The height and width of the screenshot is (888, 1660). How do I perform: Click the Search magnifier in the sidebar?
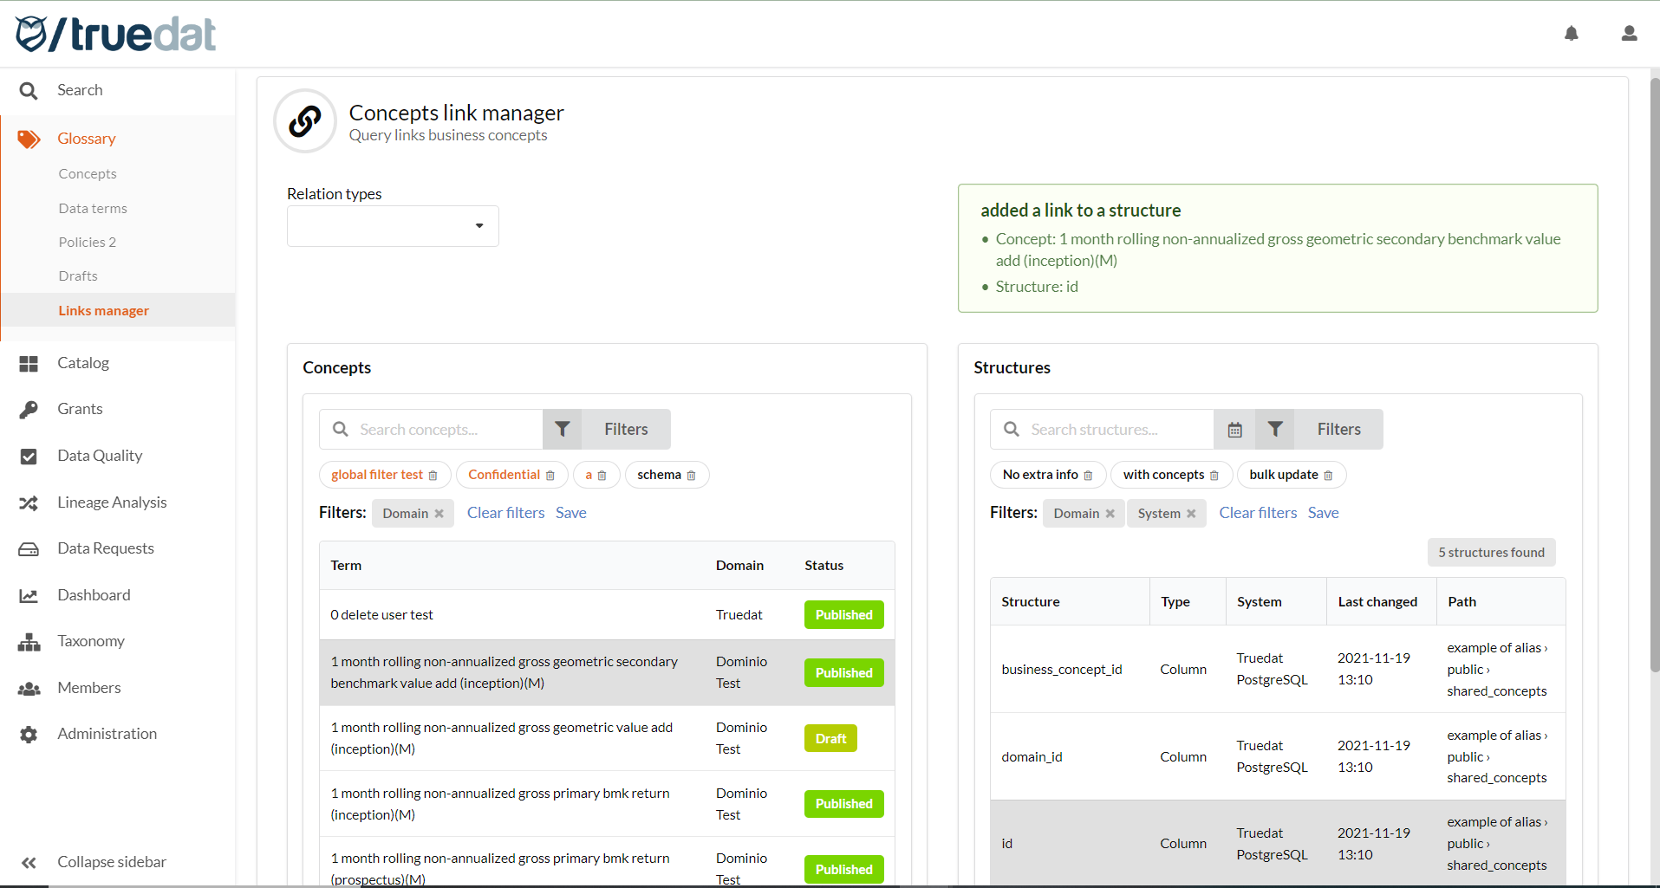28,89
